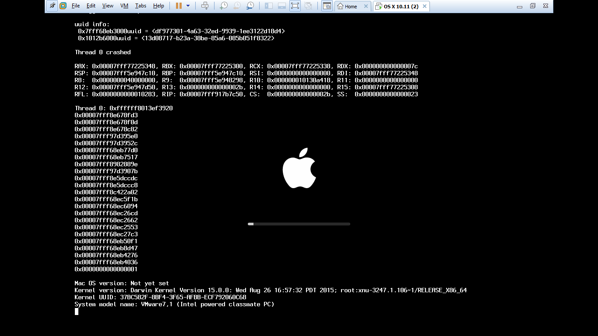Restore the VMware window size

533,6
